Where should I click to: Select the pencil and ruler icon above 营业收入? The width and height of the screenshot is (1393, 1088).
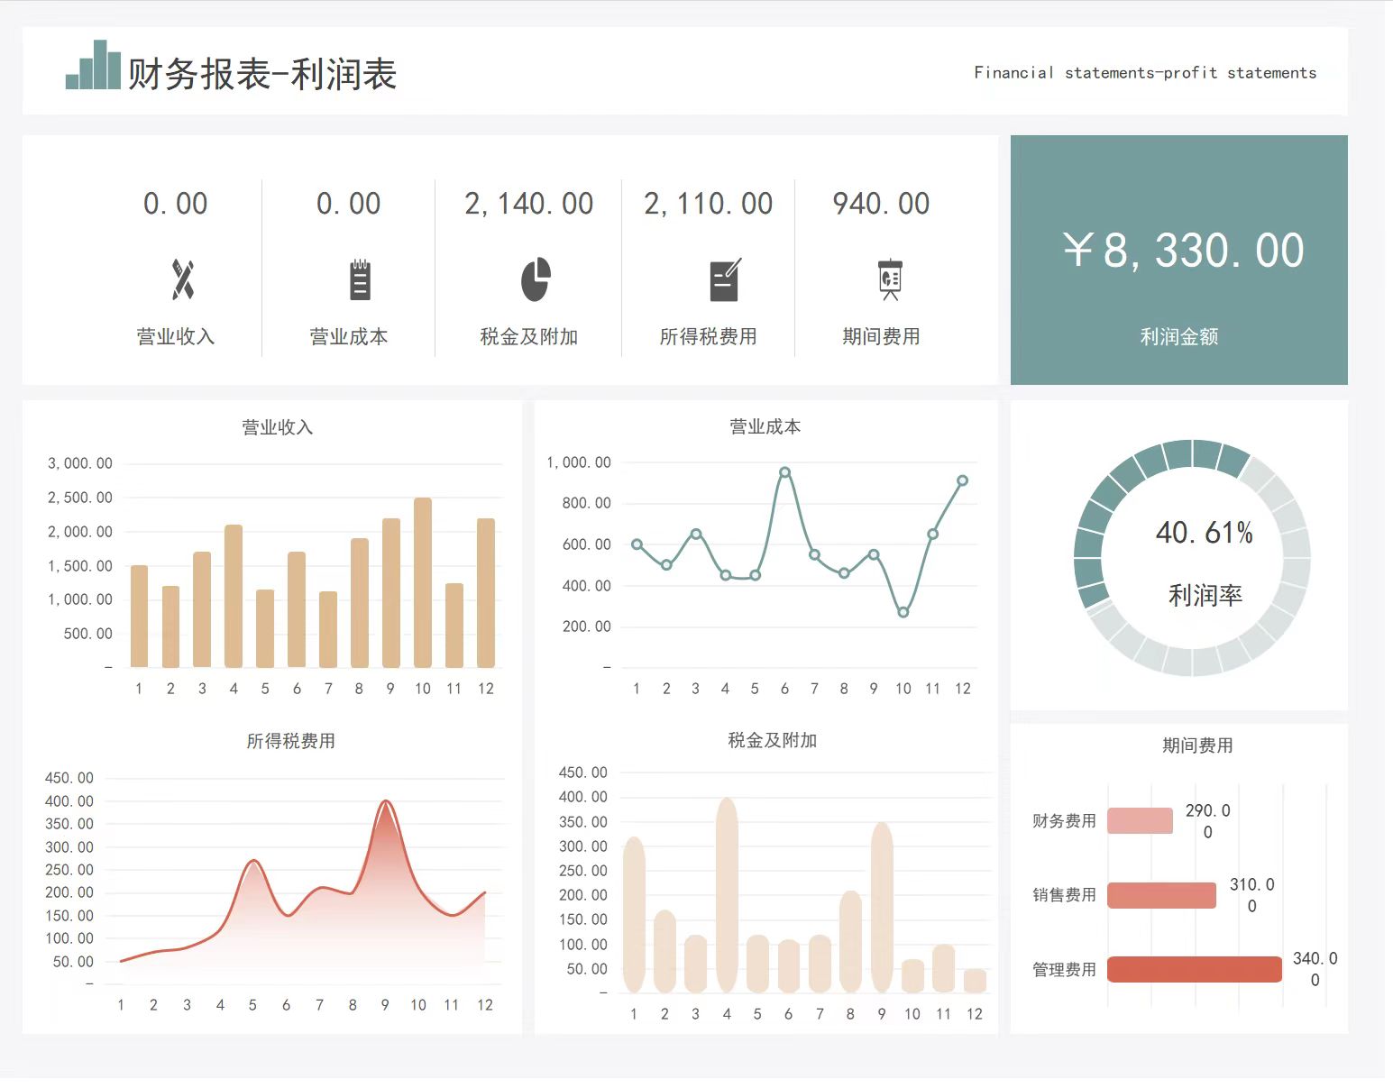click(183, 279)
